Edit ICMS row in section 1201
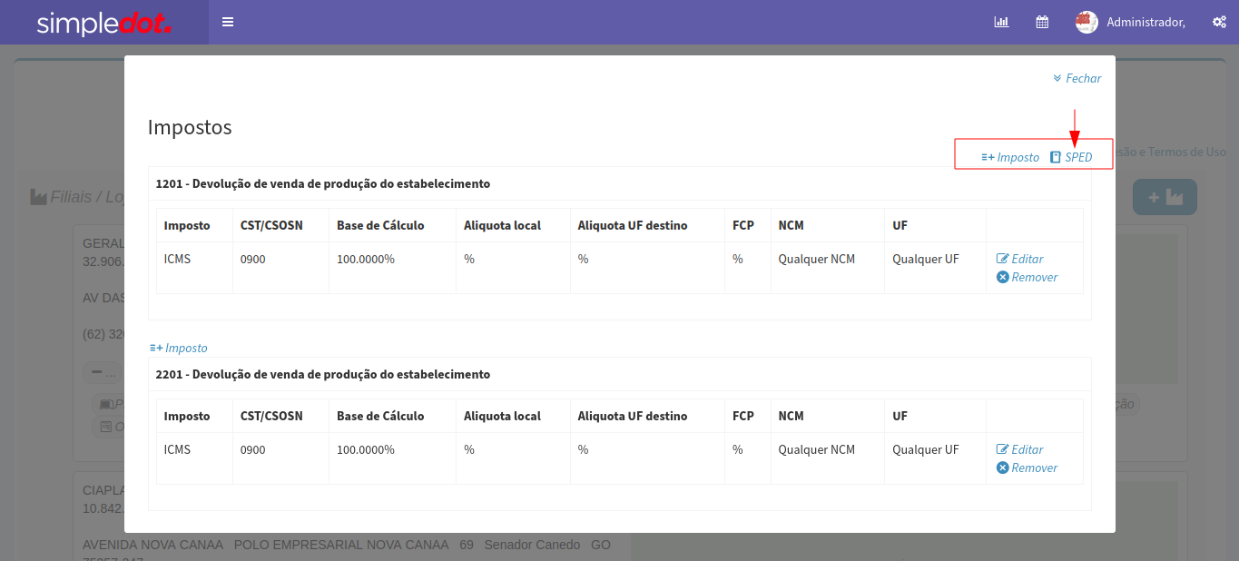The height and width of the screenshot is (561, 1239). 1020,259
